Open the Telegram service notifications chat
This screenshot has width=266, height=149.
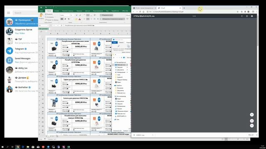click(21, 50)
